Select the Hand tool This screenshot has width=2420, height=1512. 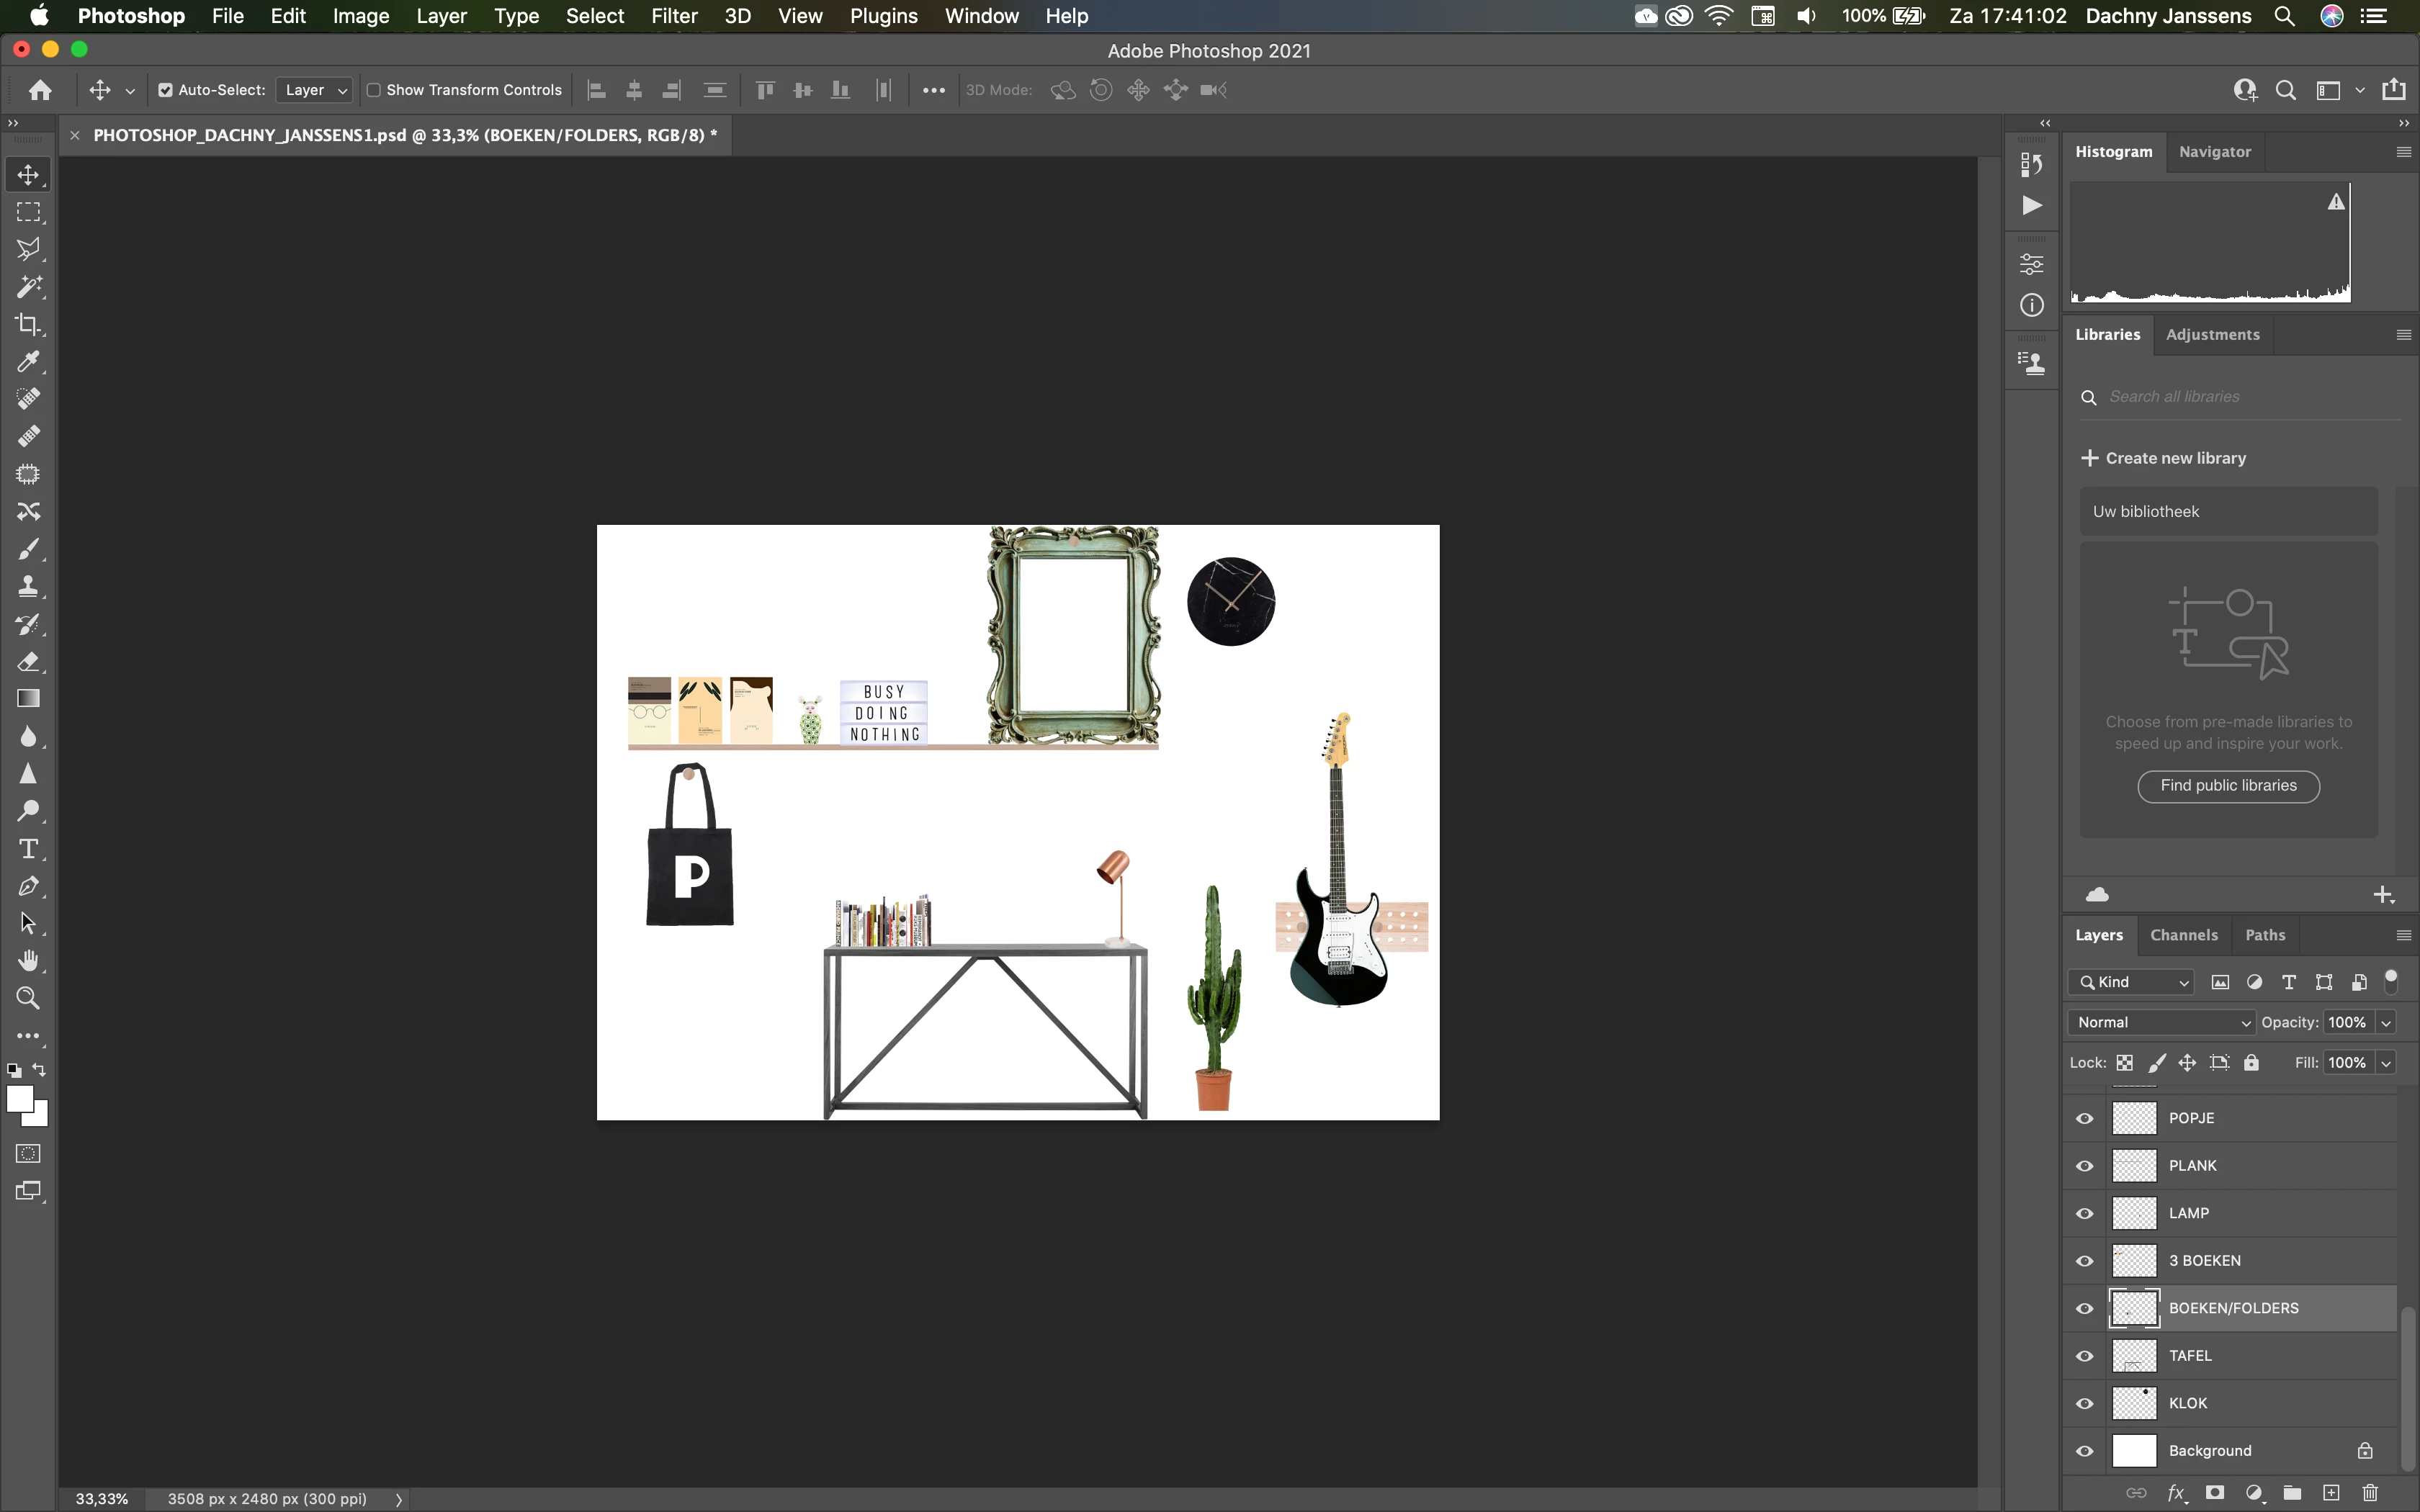coord(28,961)
